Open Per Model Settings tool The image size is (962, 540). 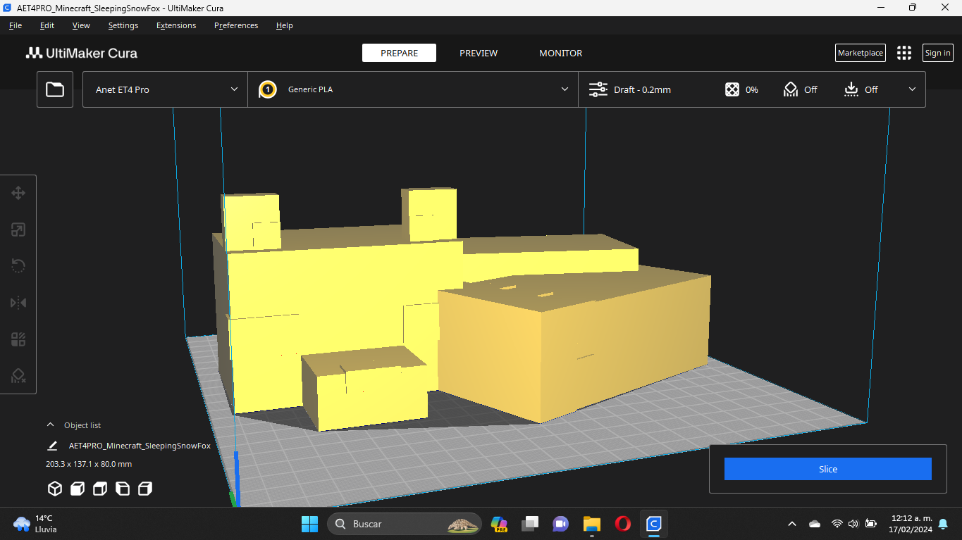tap(18, 339)
